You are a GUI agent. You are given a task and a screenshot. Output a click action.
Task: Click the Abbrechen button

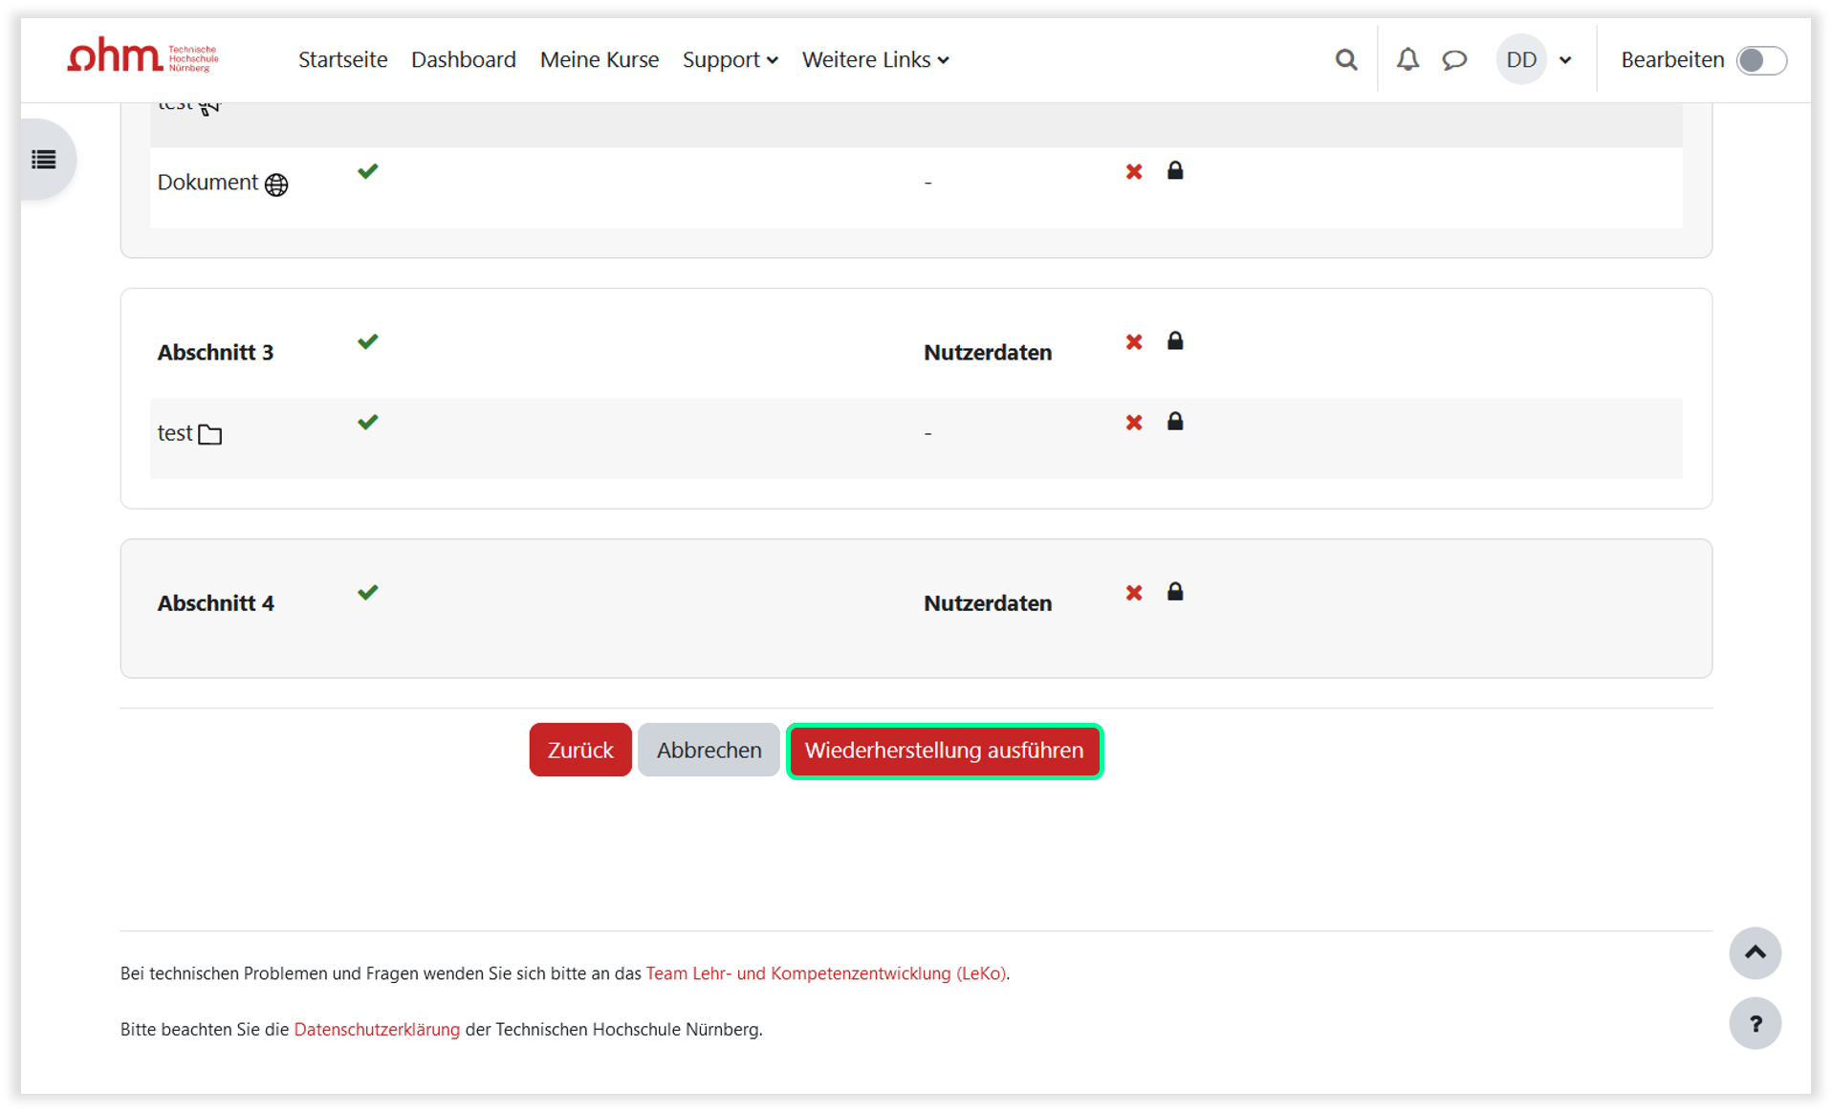pos(709,750)
